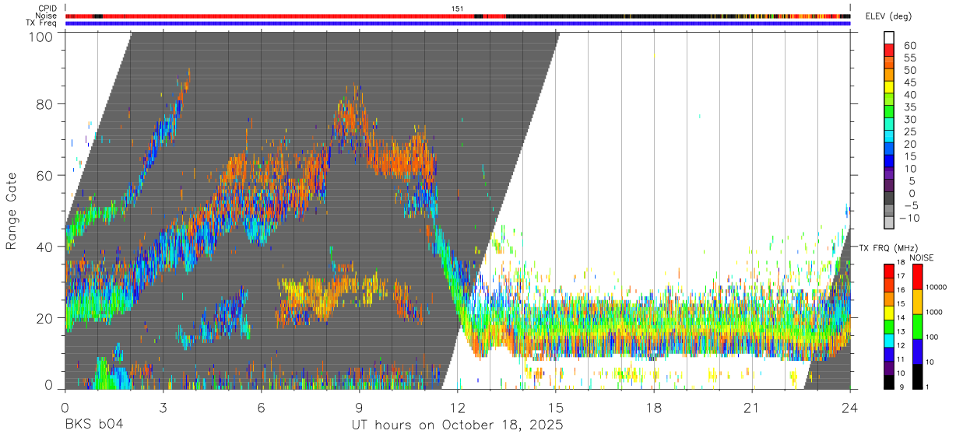Click the 0 tick on the UT hours axis

click(x=65, y=408)
